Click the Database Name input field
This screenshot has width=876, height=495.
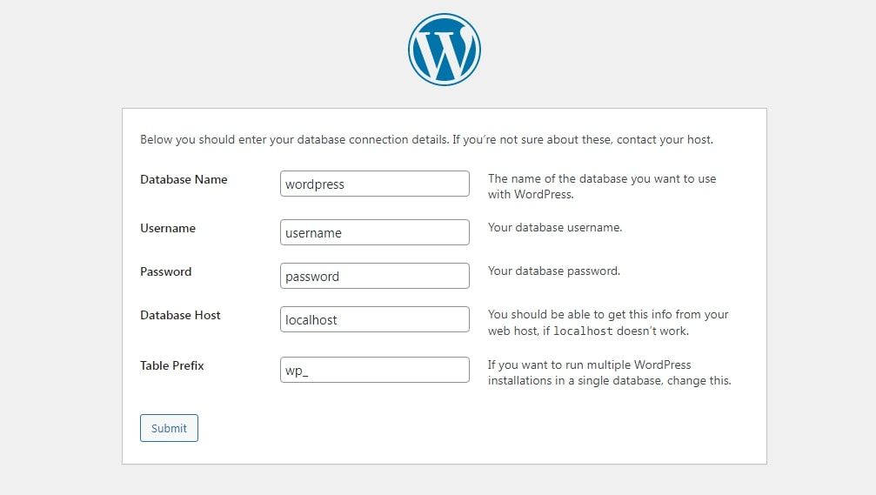pos(374,184)
